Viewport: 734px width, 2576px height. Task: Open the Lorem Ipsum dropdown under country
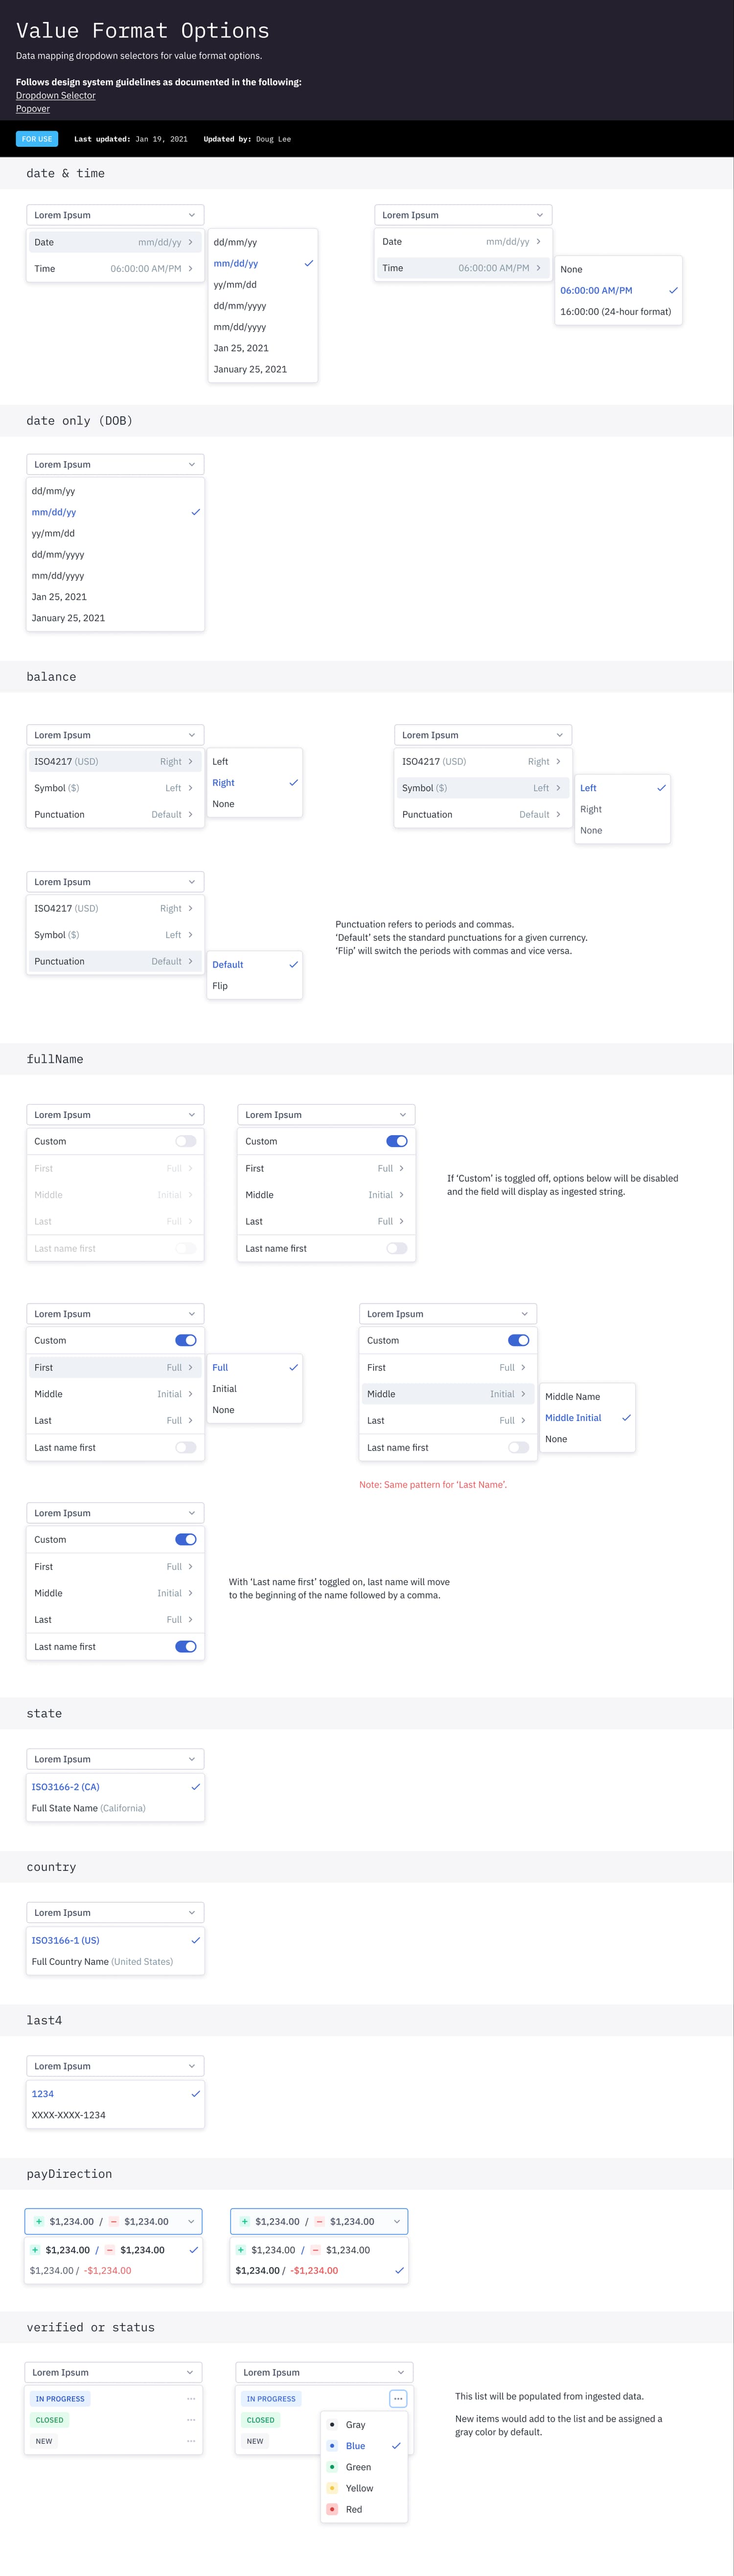pos(115,1912)
